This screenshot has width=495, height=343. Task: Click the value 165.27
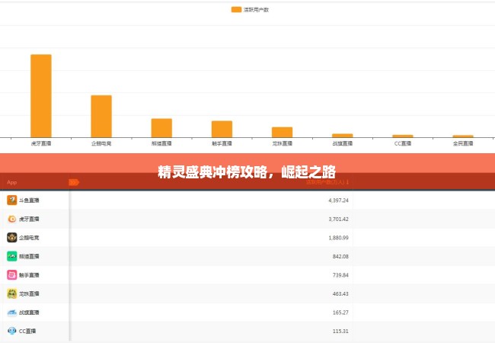340,313
